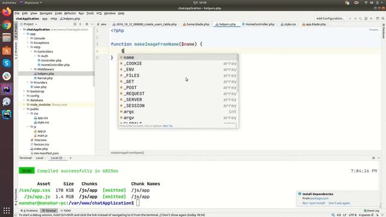The height and width of the screenshot is (217, 386).
Task: Switch to home.blade.php editor tab
Action: (x=196, y=24)
